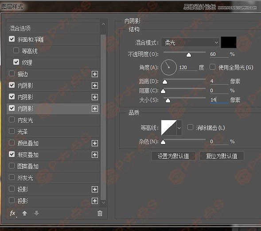Uncheck the 斜面和浮雕 checkbox
261x231 pixels.
(12, 39)
